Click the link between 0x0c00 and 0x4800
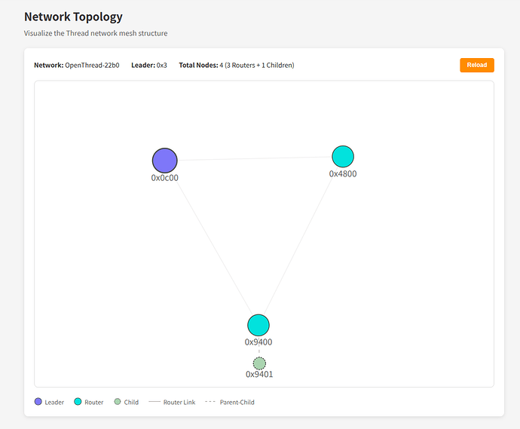This screenshot has height=429, width=520. click(x=255, y=158)
